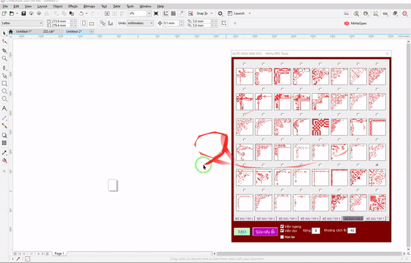
Task: Uncheck the Viền dọc checkbox
Action: point(282,231)
